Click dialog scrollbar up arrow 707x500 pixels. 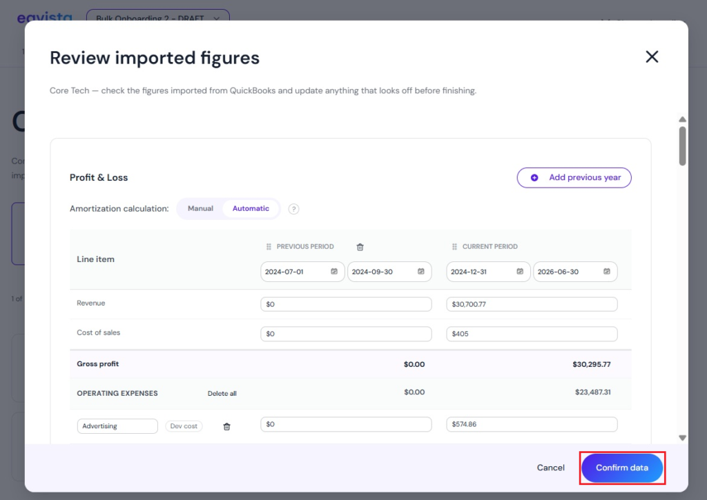[682, 119]
